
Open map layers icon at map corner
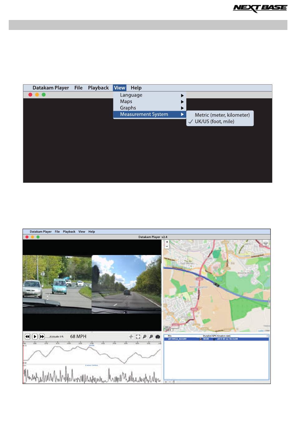point(265,243)
